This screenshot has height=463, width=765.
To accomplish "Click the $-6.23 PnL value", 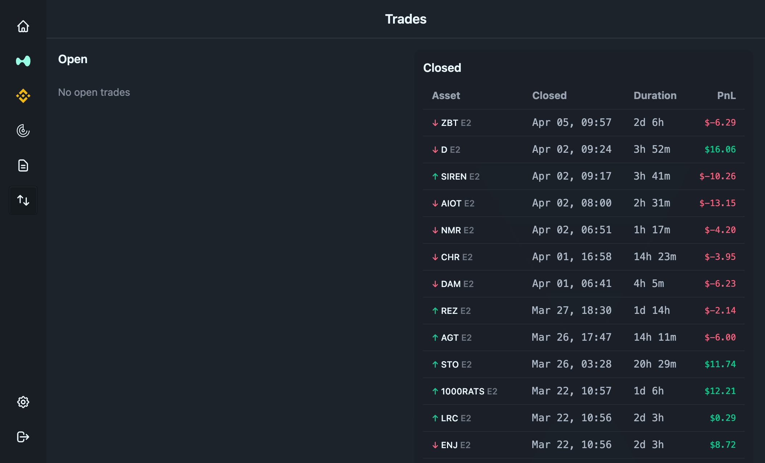I will (x=720, y=284).
